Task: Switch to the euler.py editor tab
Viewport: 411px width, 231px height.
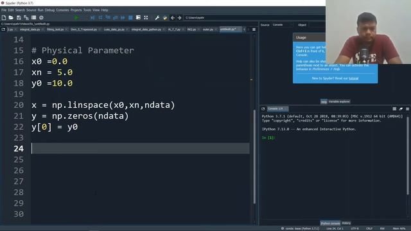Action: coord(209,30)
